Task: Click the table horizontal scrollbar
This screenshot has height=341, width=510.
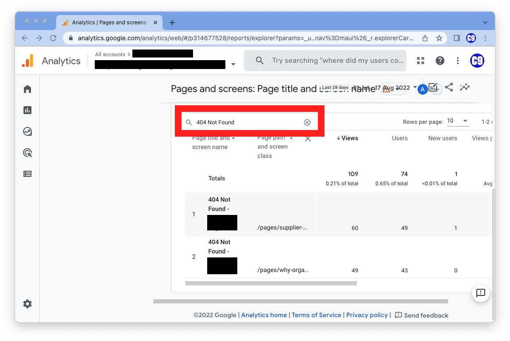Action: coord(271,283)
